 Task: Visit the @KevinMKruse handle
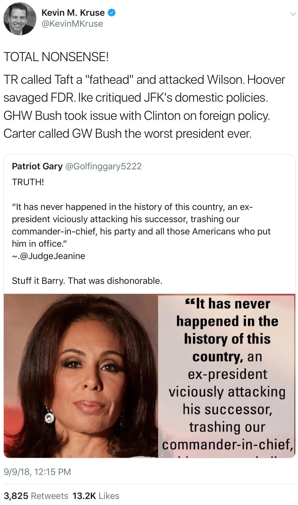(x=72, y=24)
